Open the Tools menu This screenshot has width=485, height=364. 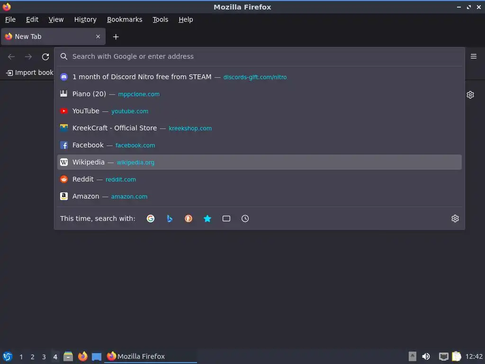(x=160, y=19)
